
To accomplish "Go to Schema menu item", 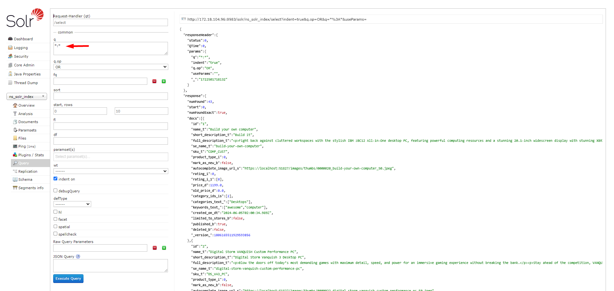I will point(25,179).
